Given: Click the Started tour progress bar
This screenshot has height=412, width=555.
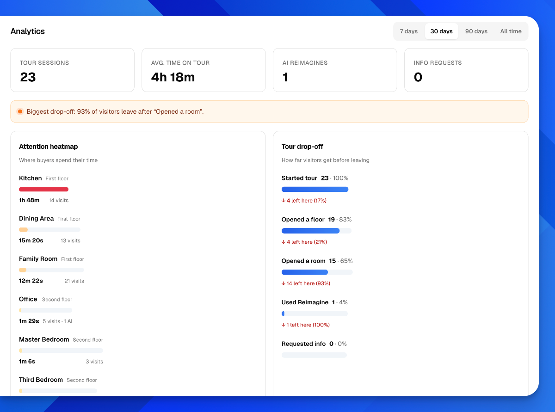Looking at the screenshot, I should (315, 189).
